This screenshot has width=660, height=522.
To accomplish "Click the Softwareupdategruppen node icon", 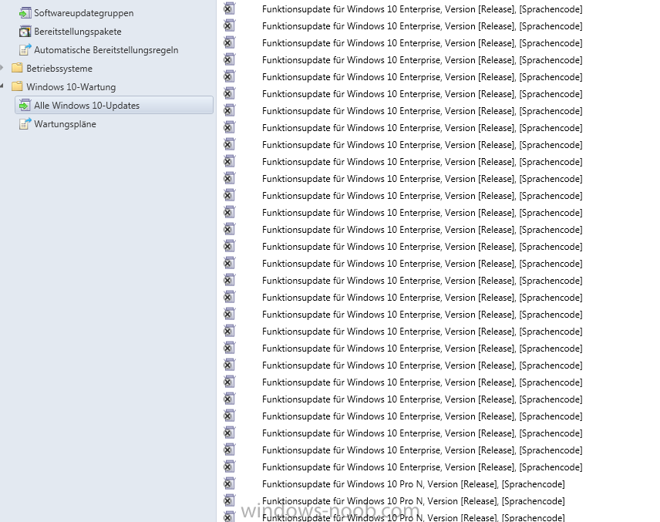I will click(x=25, y=13).
